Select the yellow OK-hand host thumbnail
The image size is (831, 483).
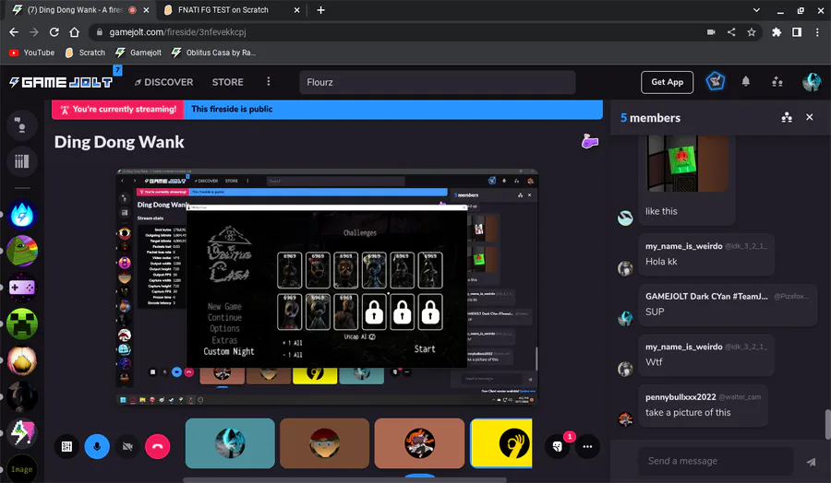(501, 443)
